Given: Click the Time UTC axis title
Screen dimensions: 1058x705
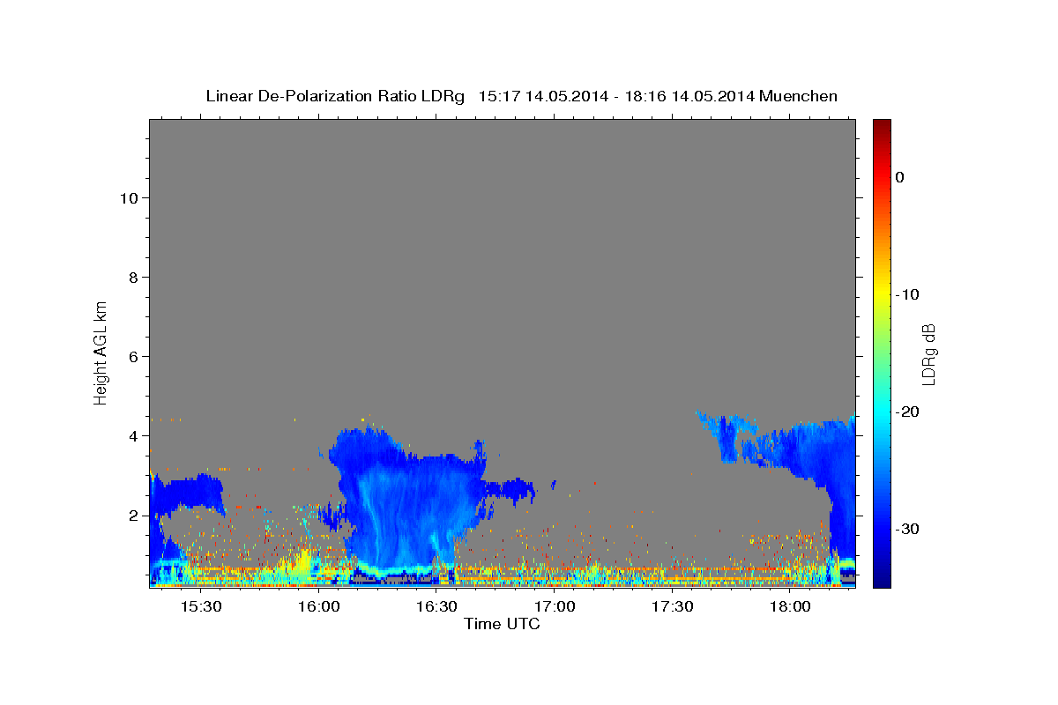Looking at the screenshot, I should (502, 624).
